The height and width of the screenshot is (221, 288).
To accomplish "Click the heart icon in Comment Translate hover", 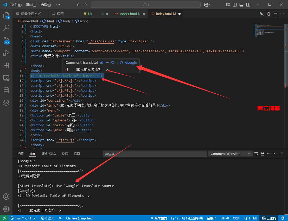I will pyautogui.click(x=113, y=63).
